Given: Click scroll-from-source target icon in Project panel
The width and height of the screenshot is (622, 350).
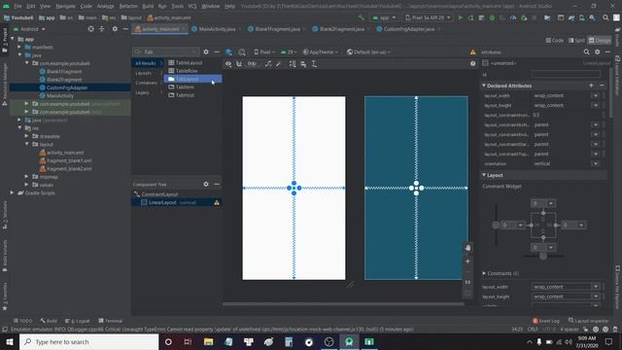Looking at the screenshot, I should point(90,29).
